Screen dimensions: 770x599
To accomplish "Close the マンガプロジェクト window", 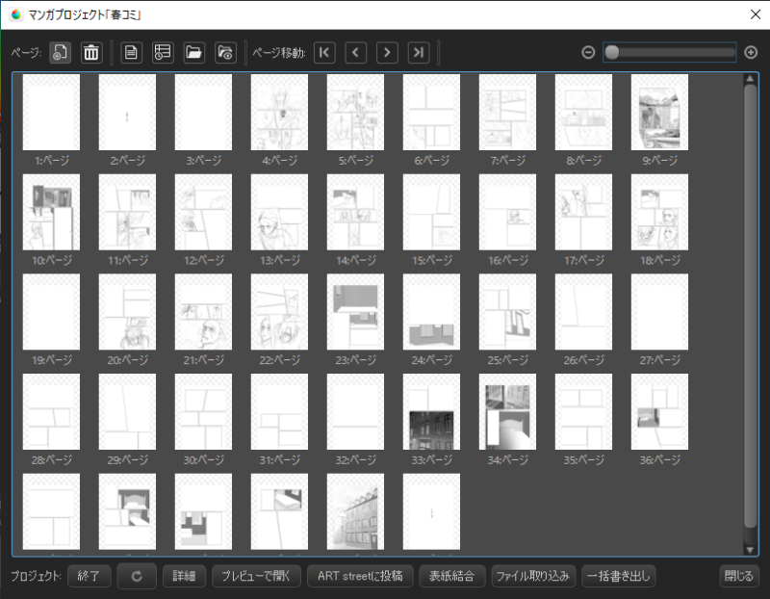I will (756, 14).
